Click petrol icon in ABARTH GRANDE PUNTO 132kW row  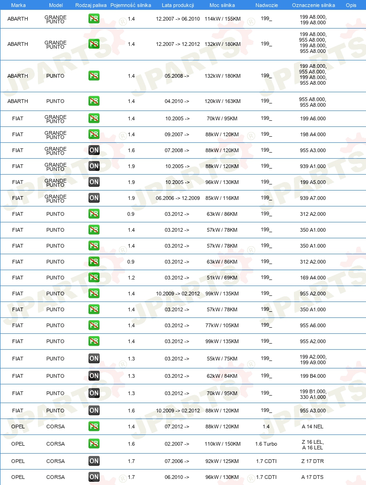pyautogui.click(x=94, y=44)
